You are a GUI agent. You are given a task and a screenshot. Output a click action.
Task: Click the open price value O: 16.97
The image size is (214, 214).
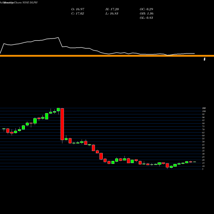point(78,9)
